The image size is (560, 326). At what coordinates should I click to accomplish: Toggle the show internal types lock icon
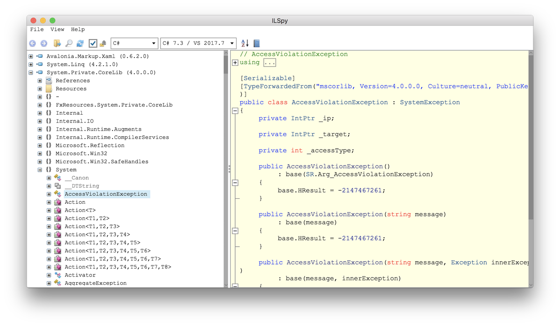103,43
